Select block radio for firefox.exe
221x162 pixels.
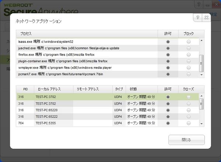(189, 54)
